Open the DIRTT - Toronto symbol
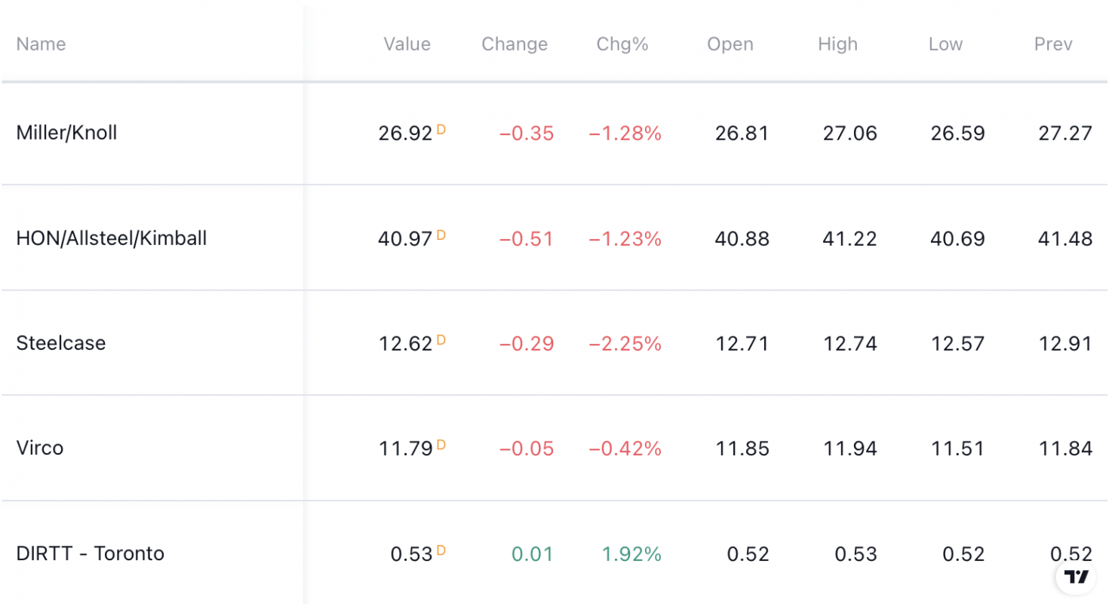The image size is (1109, 604). tap(91, 553)
